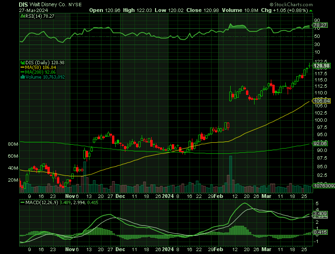
Task: Click the 106.84 MA(50) axis tag
Action: [322, 101]
